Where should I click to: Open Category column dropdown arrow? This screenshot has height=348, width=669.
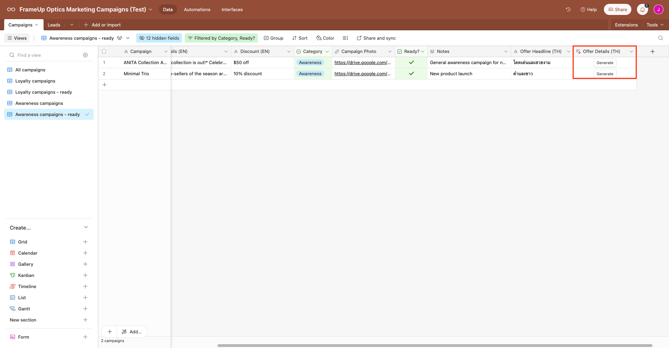coord(327,51)
